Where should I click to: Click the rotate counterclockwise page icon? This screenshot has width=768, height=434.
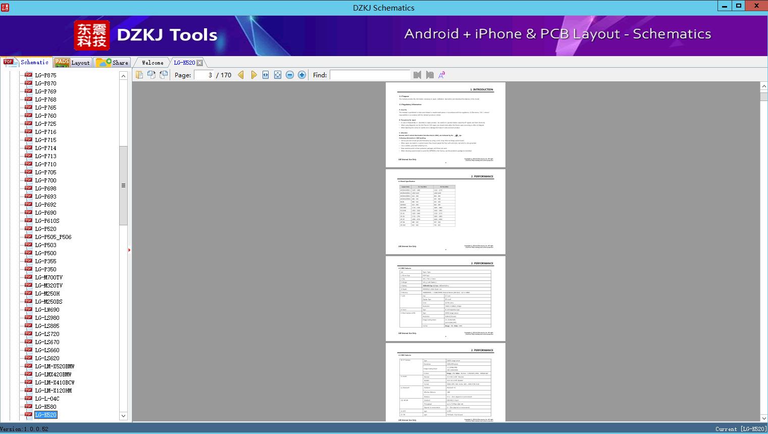151,75
